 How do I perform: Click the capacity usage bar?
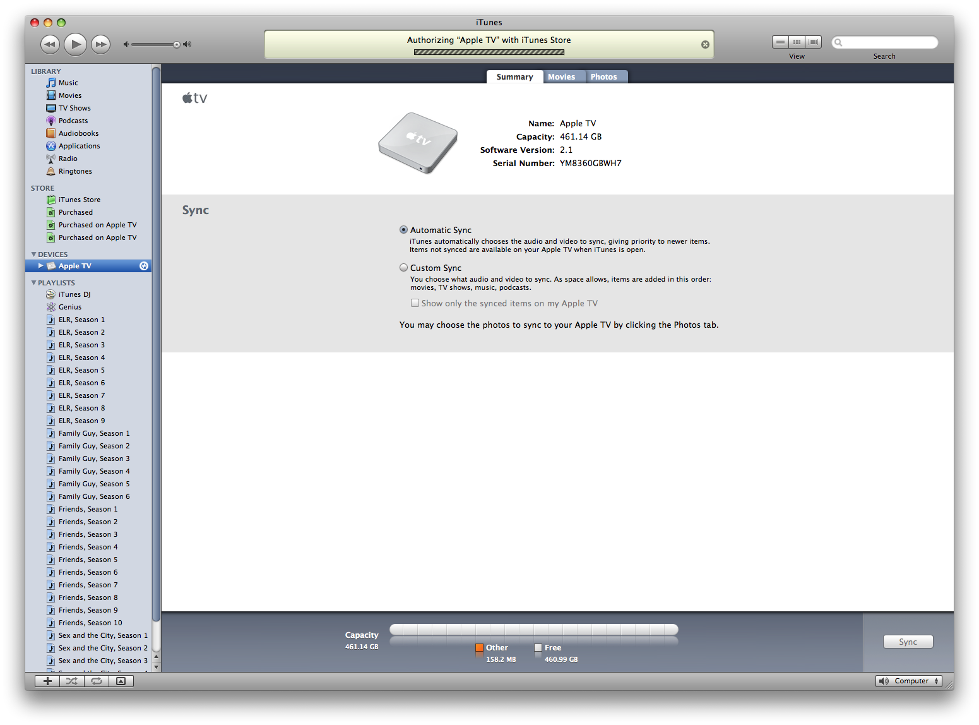click(534, 630)
